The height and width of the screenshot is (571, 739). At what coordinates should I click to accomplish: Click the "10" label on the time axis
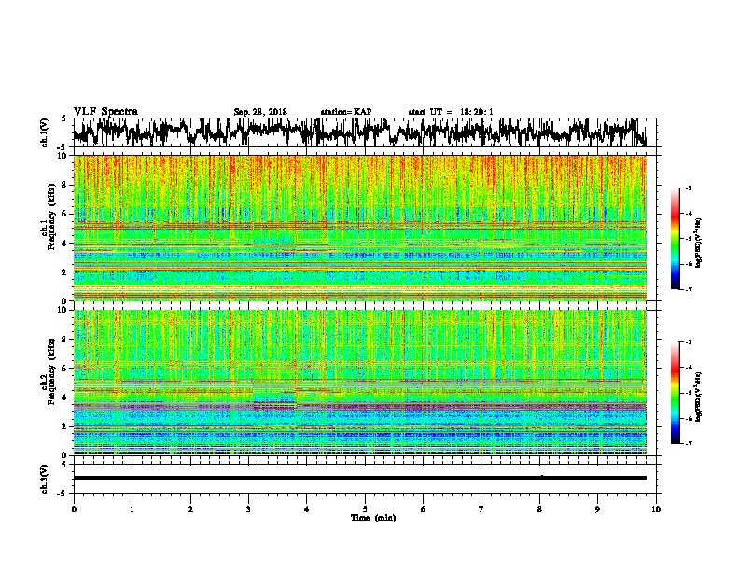656,508
